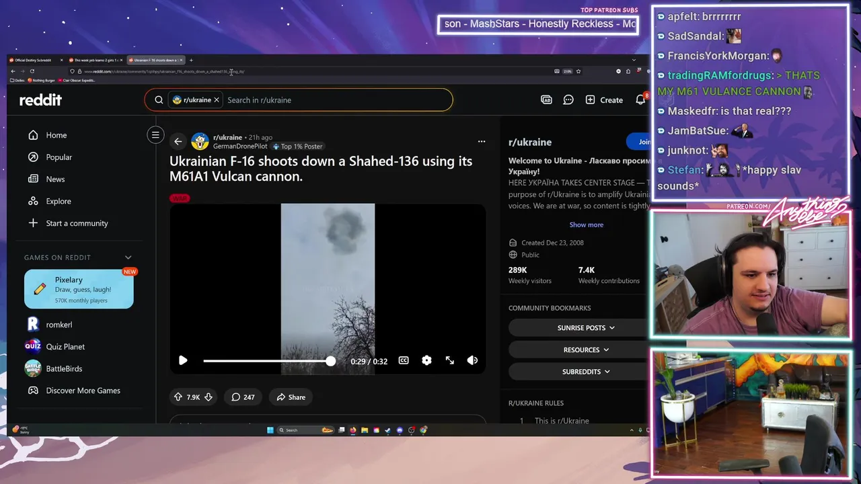
Task: Downvote the F-16 post
Action: point(209,397)
